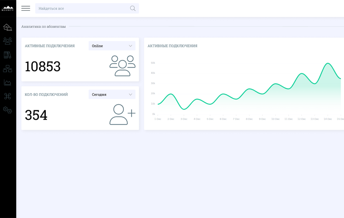The width and height of the screenshot is (344, 218).
Task: Open the settings gears sidebar icon
Action: 8,110
